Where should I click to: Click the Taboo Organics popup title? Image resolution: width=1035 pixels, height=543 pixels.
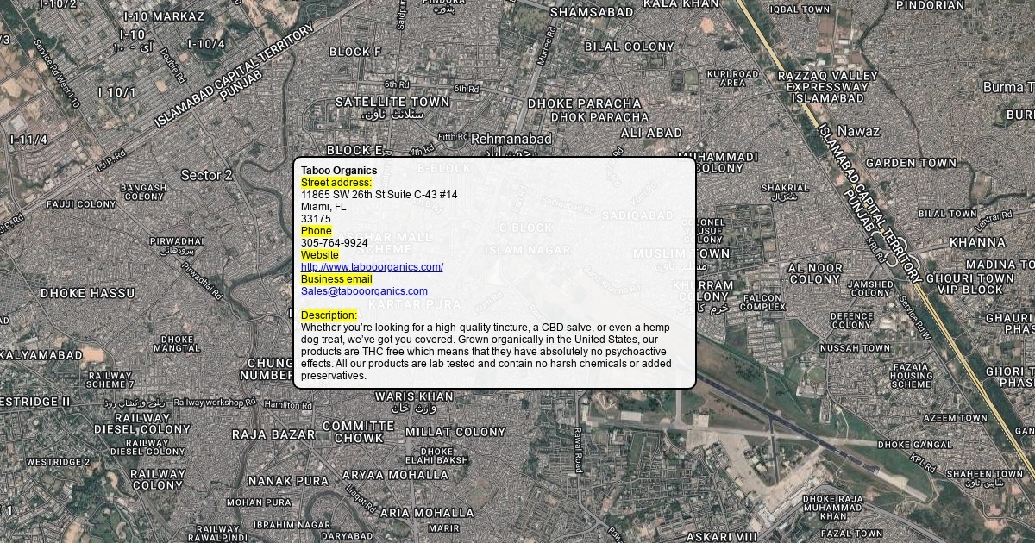[339, 171]
